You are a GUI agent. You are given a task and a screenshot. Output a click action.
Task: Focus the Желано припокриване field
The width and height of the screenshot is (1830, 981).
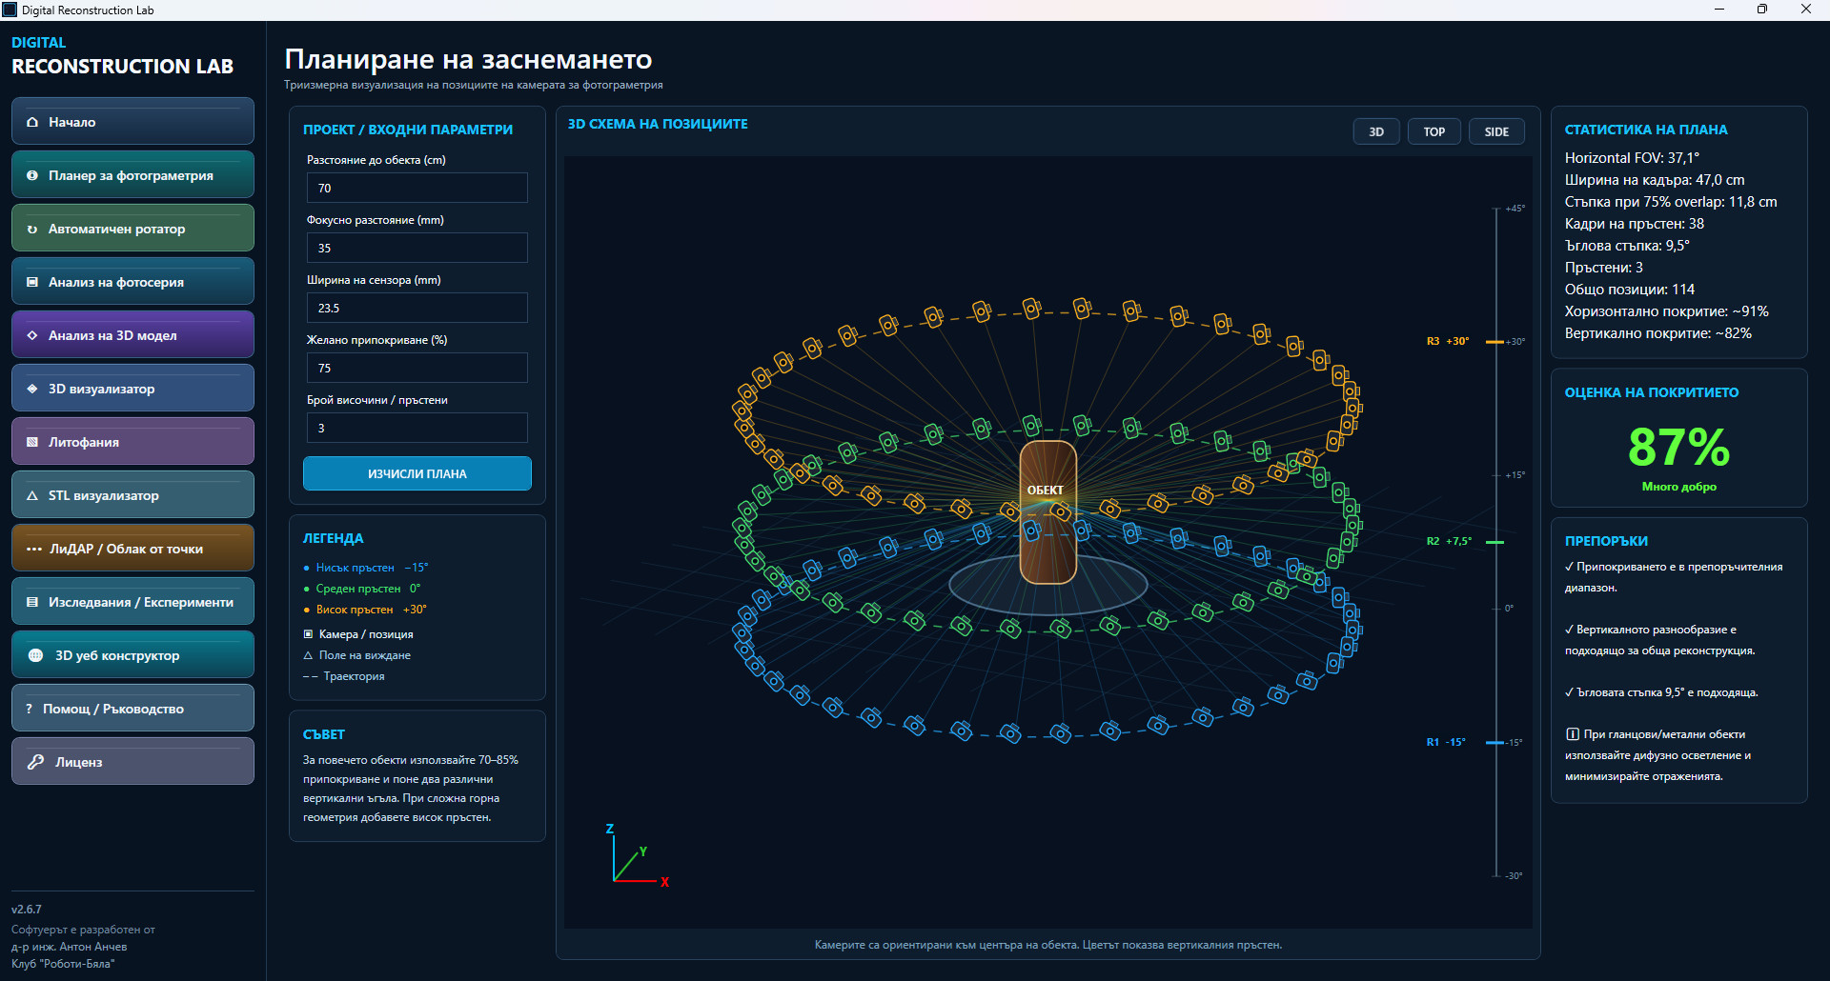pyautogui.click(x=417, y=368)
